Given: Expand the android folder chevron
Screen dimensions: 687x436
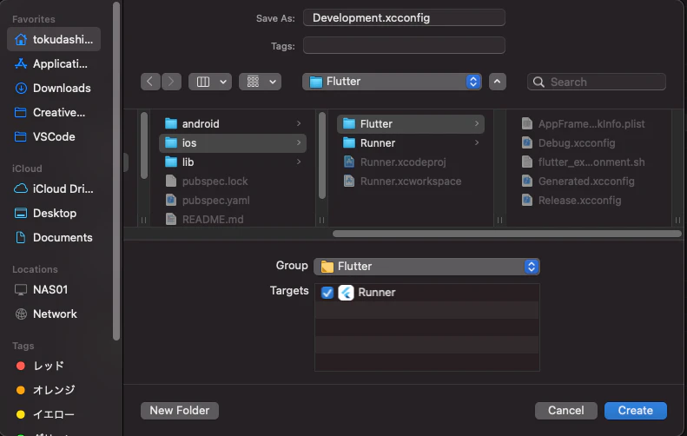Looking at the screenshot, I should point(299,123).
